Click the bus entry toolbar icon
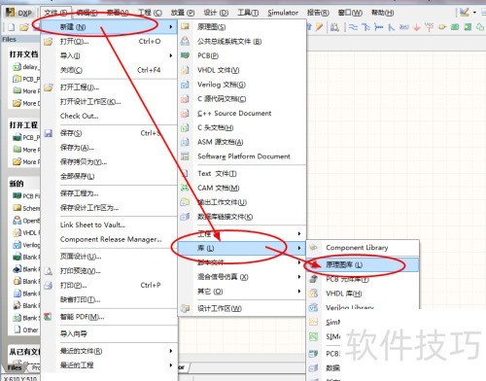 coord(392,27)
